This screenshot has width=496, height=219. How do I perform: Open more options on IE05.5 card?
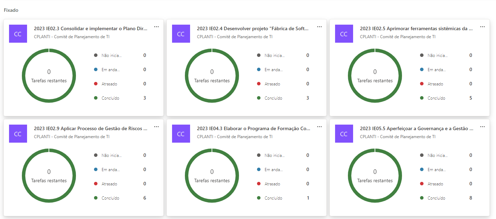pos(482,127)
